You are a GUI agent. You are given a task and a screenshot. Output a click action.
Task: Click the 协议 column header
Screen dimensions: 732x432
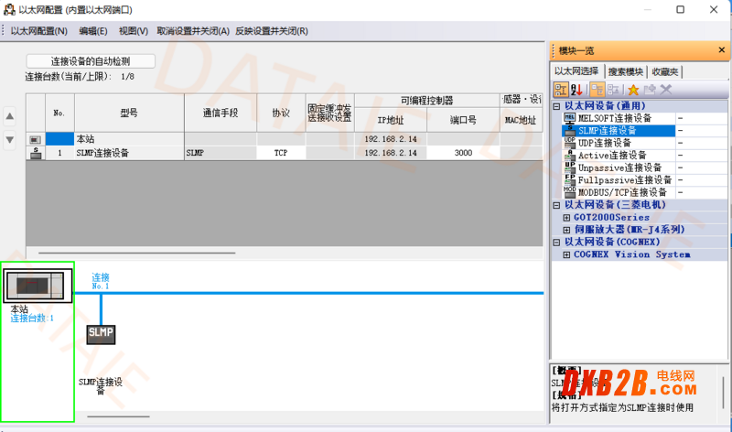[x=281, y=113]
